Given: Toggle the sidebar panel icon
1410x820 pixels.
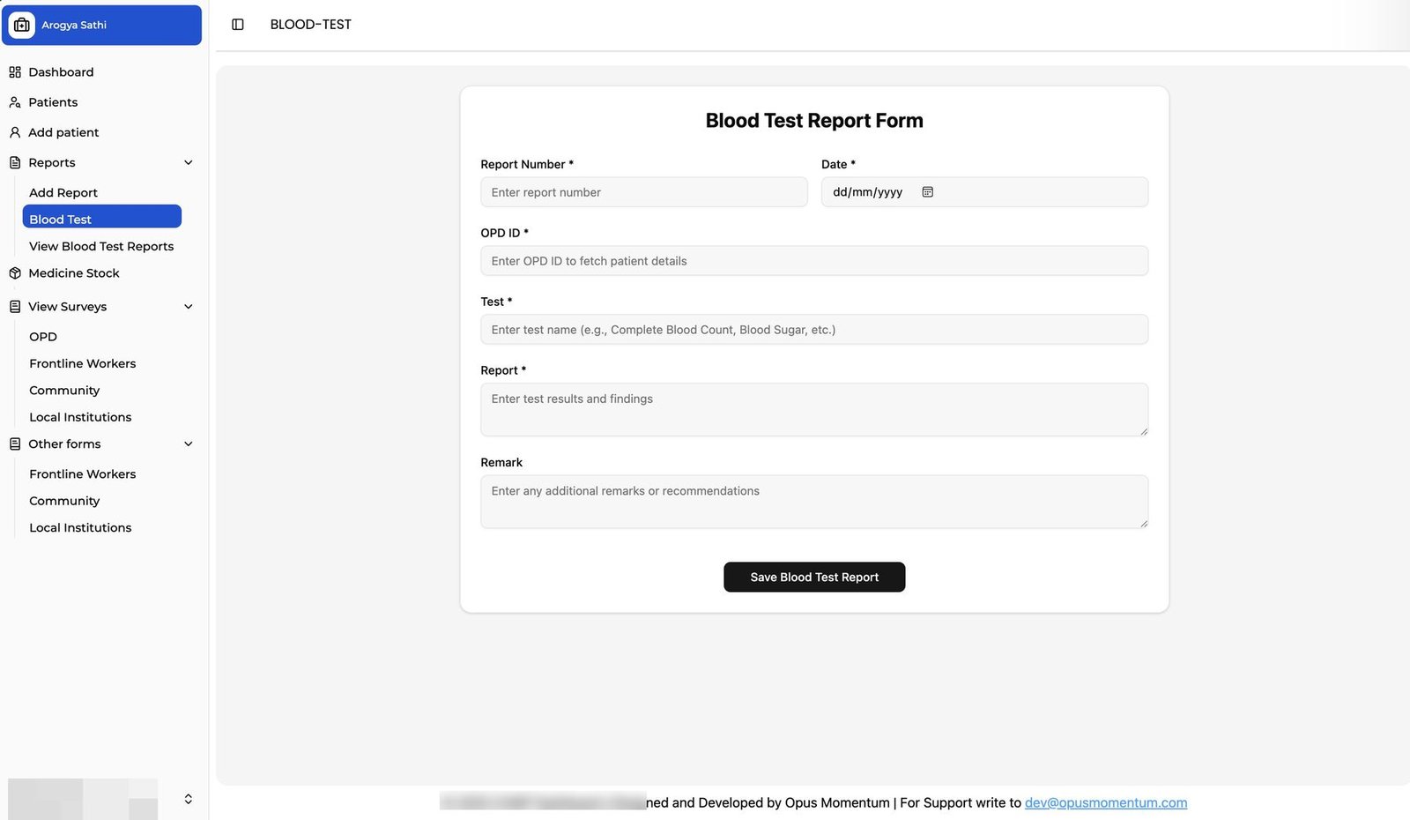Looking at the screenshot, I should [238, 25].
